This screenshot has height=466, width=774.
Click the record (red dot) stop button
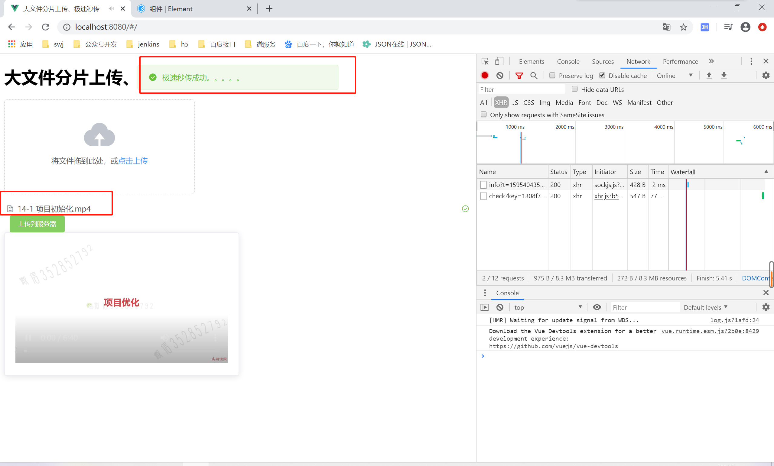[x=485, y=75]
